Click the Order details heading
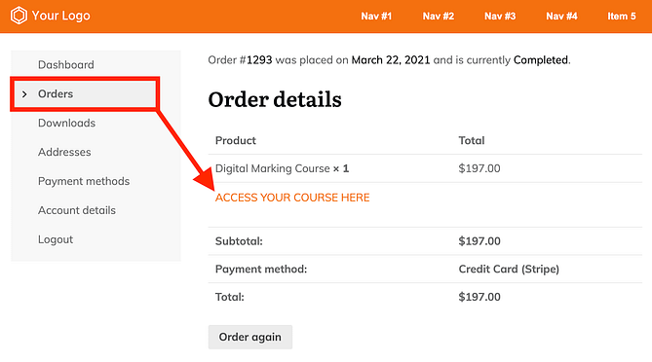652x362 pixels. tap(275, 99)
